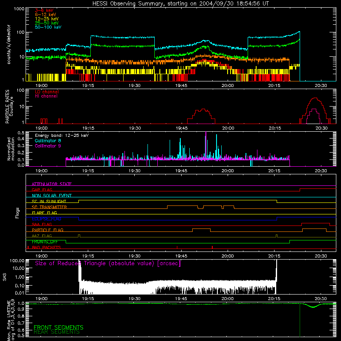
Task: Click the 'FLARE FLAG' label
Action: point(44,213)
